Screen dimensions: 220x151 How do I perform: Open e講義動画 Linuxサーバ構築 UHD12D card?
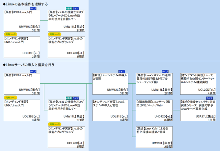point(154,111)
